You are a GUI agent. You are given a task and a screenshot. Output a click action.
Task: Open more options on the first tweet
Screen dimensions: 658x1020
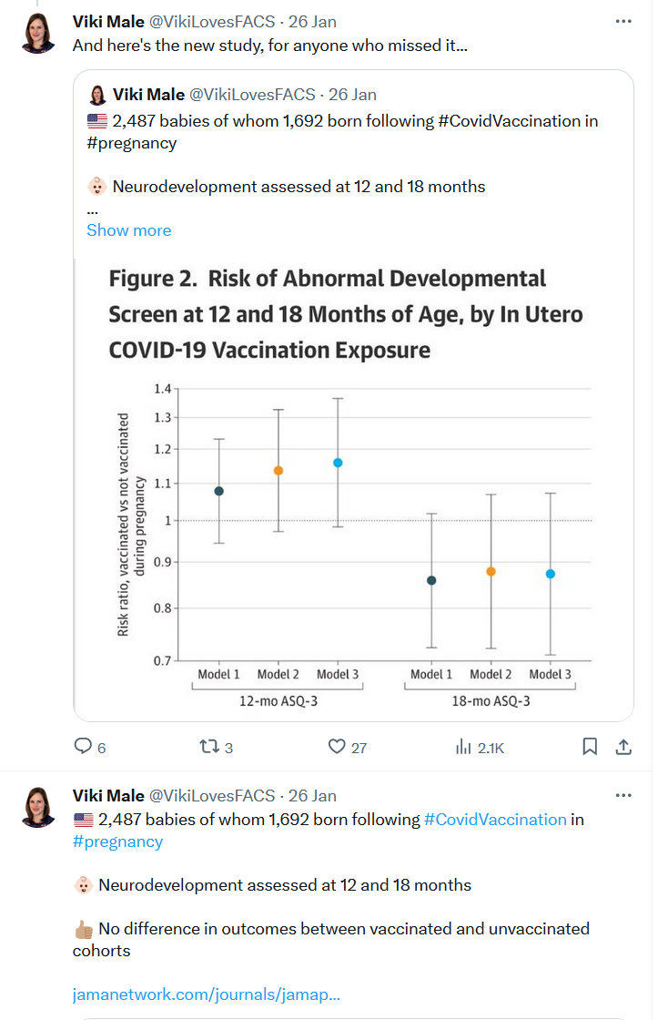click(x=623, y=22)
